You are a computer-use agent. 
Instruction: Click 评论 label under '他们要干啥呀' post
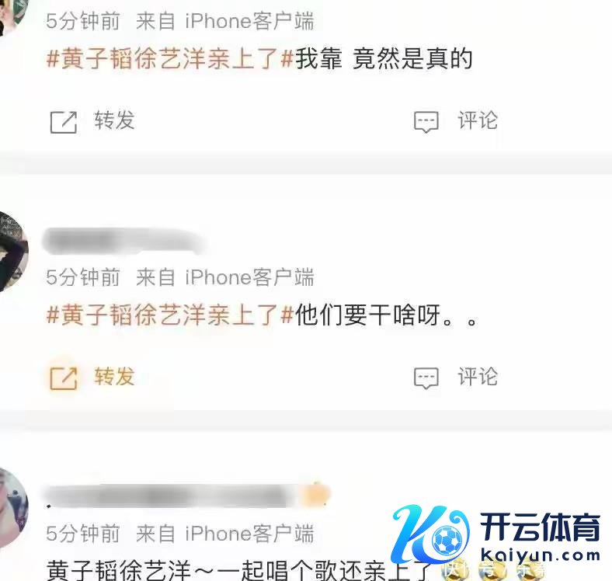click(x=478, y=377)
